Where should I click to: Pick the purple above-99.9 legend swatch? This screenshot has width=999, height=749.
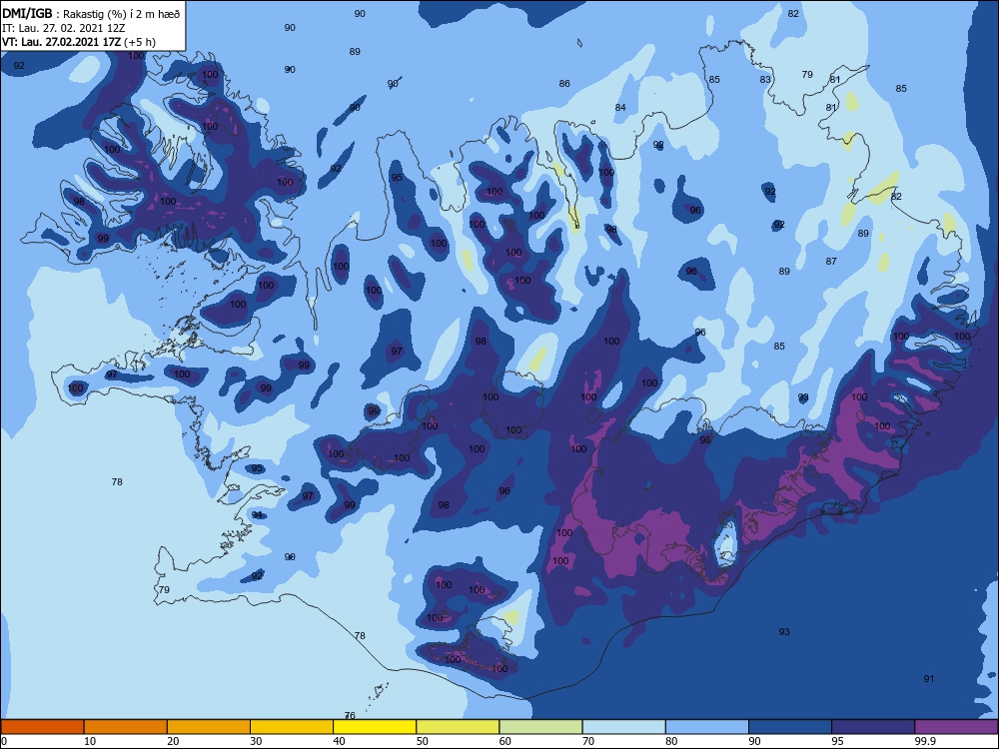tap(956, 727)
